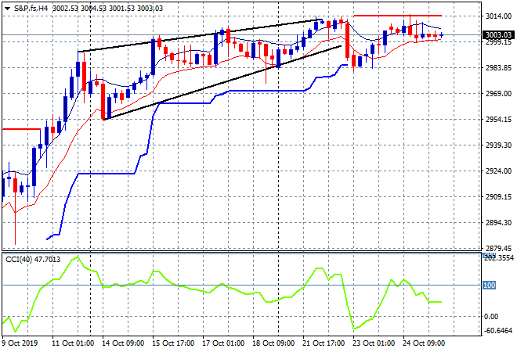517x352 pixels.
Task: Select the short red horizontal line near 2948
Action: point(21,129)
